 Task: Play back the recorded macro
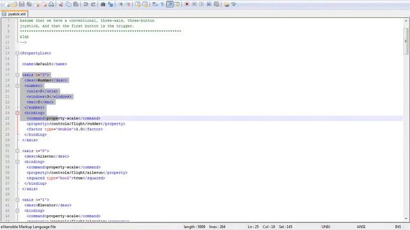coord(202,4)
